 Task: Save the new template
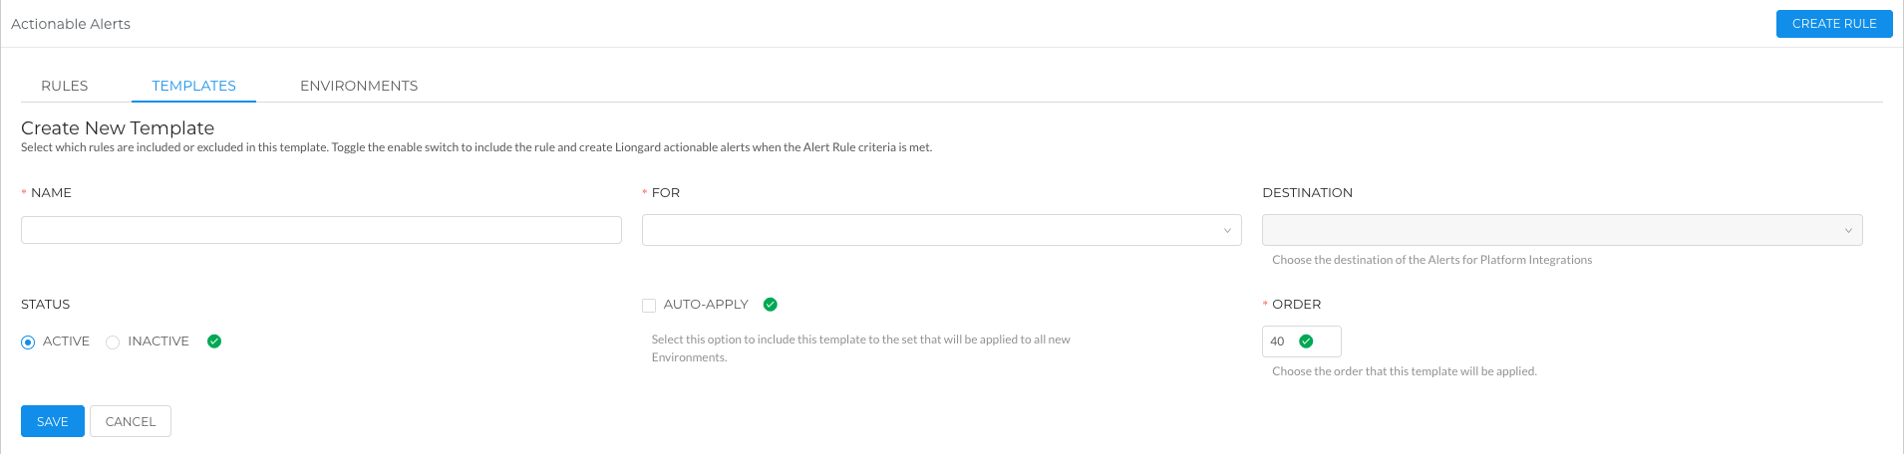tap(53, 421)
